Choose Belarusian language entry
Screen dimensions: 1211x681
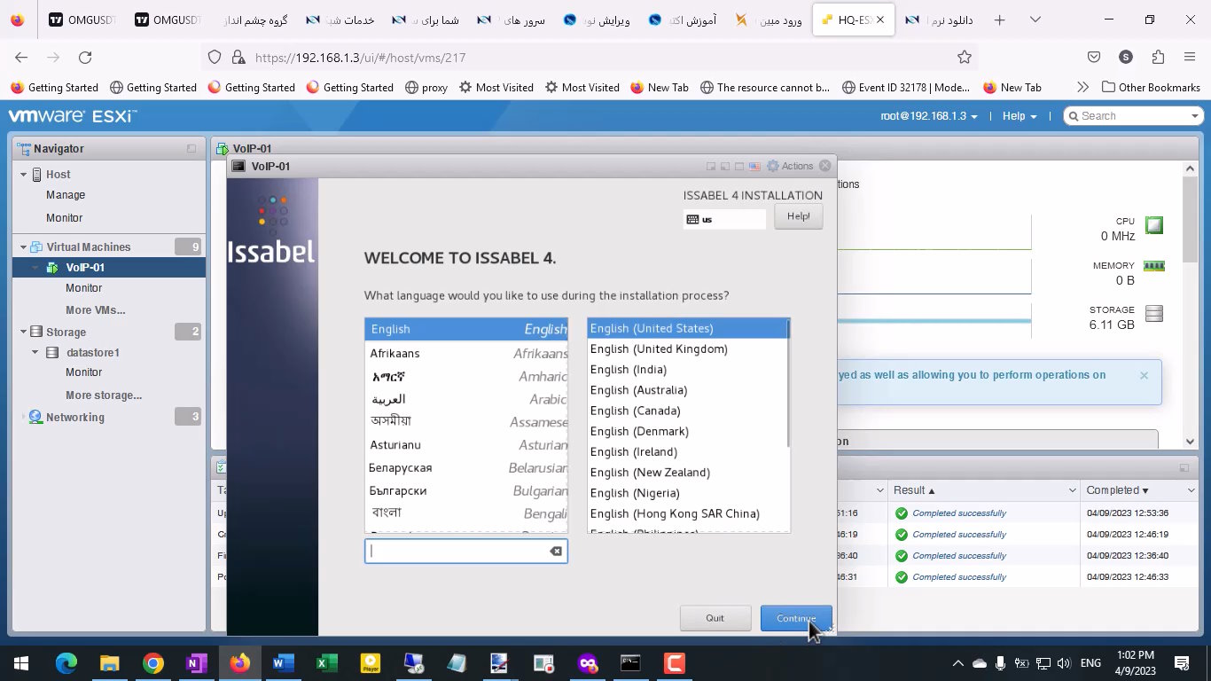coord(465,467)
